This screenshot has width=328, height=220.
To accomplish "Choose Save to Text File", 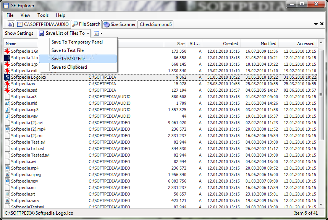I will (x=78, y=50).
